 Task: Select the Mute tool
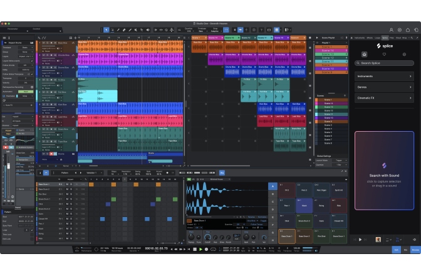coord(136,30)
